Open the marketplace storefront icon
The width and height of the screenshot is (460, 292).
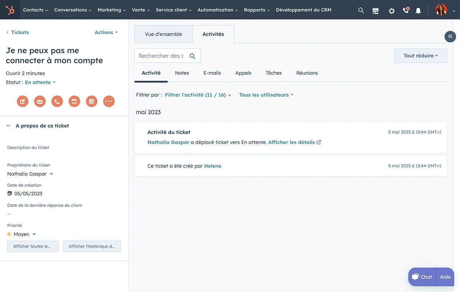coord(376,10)
